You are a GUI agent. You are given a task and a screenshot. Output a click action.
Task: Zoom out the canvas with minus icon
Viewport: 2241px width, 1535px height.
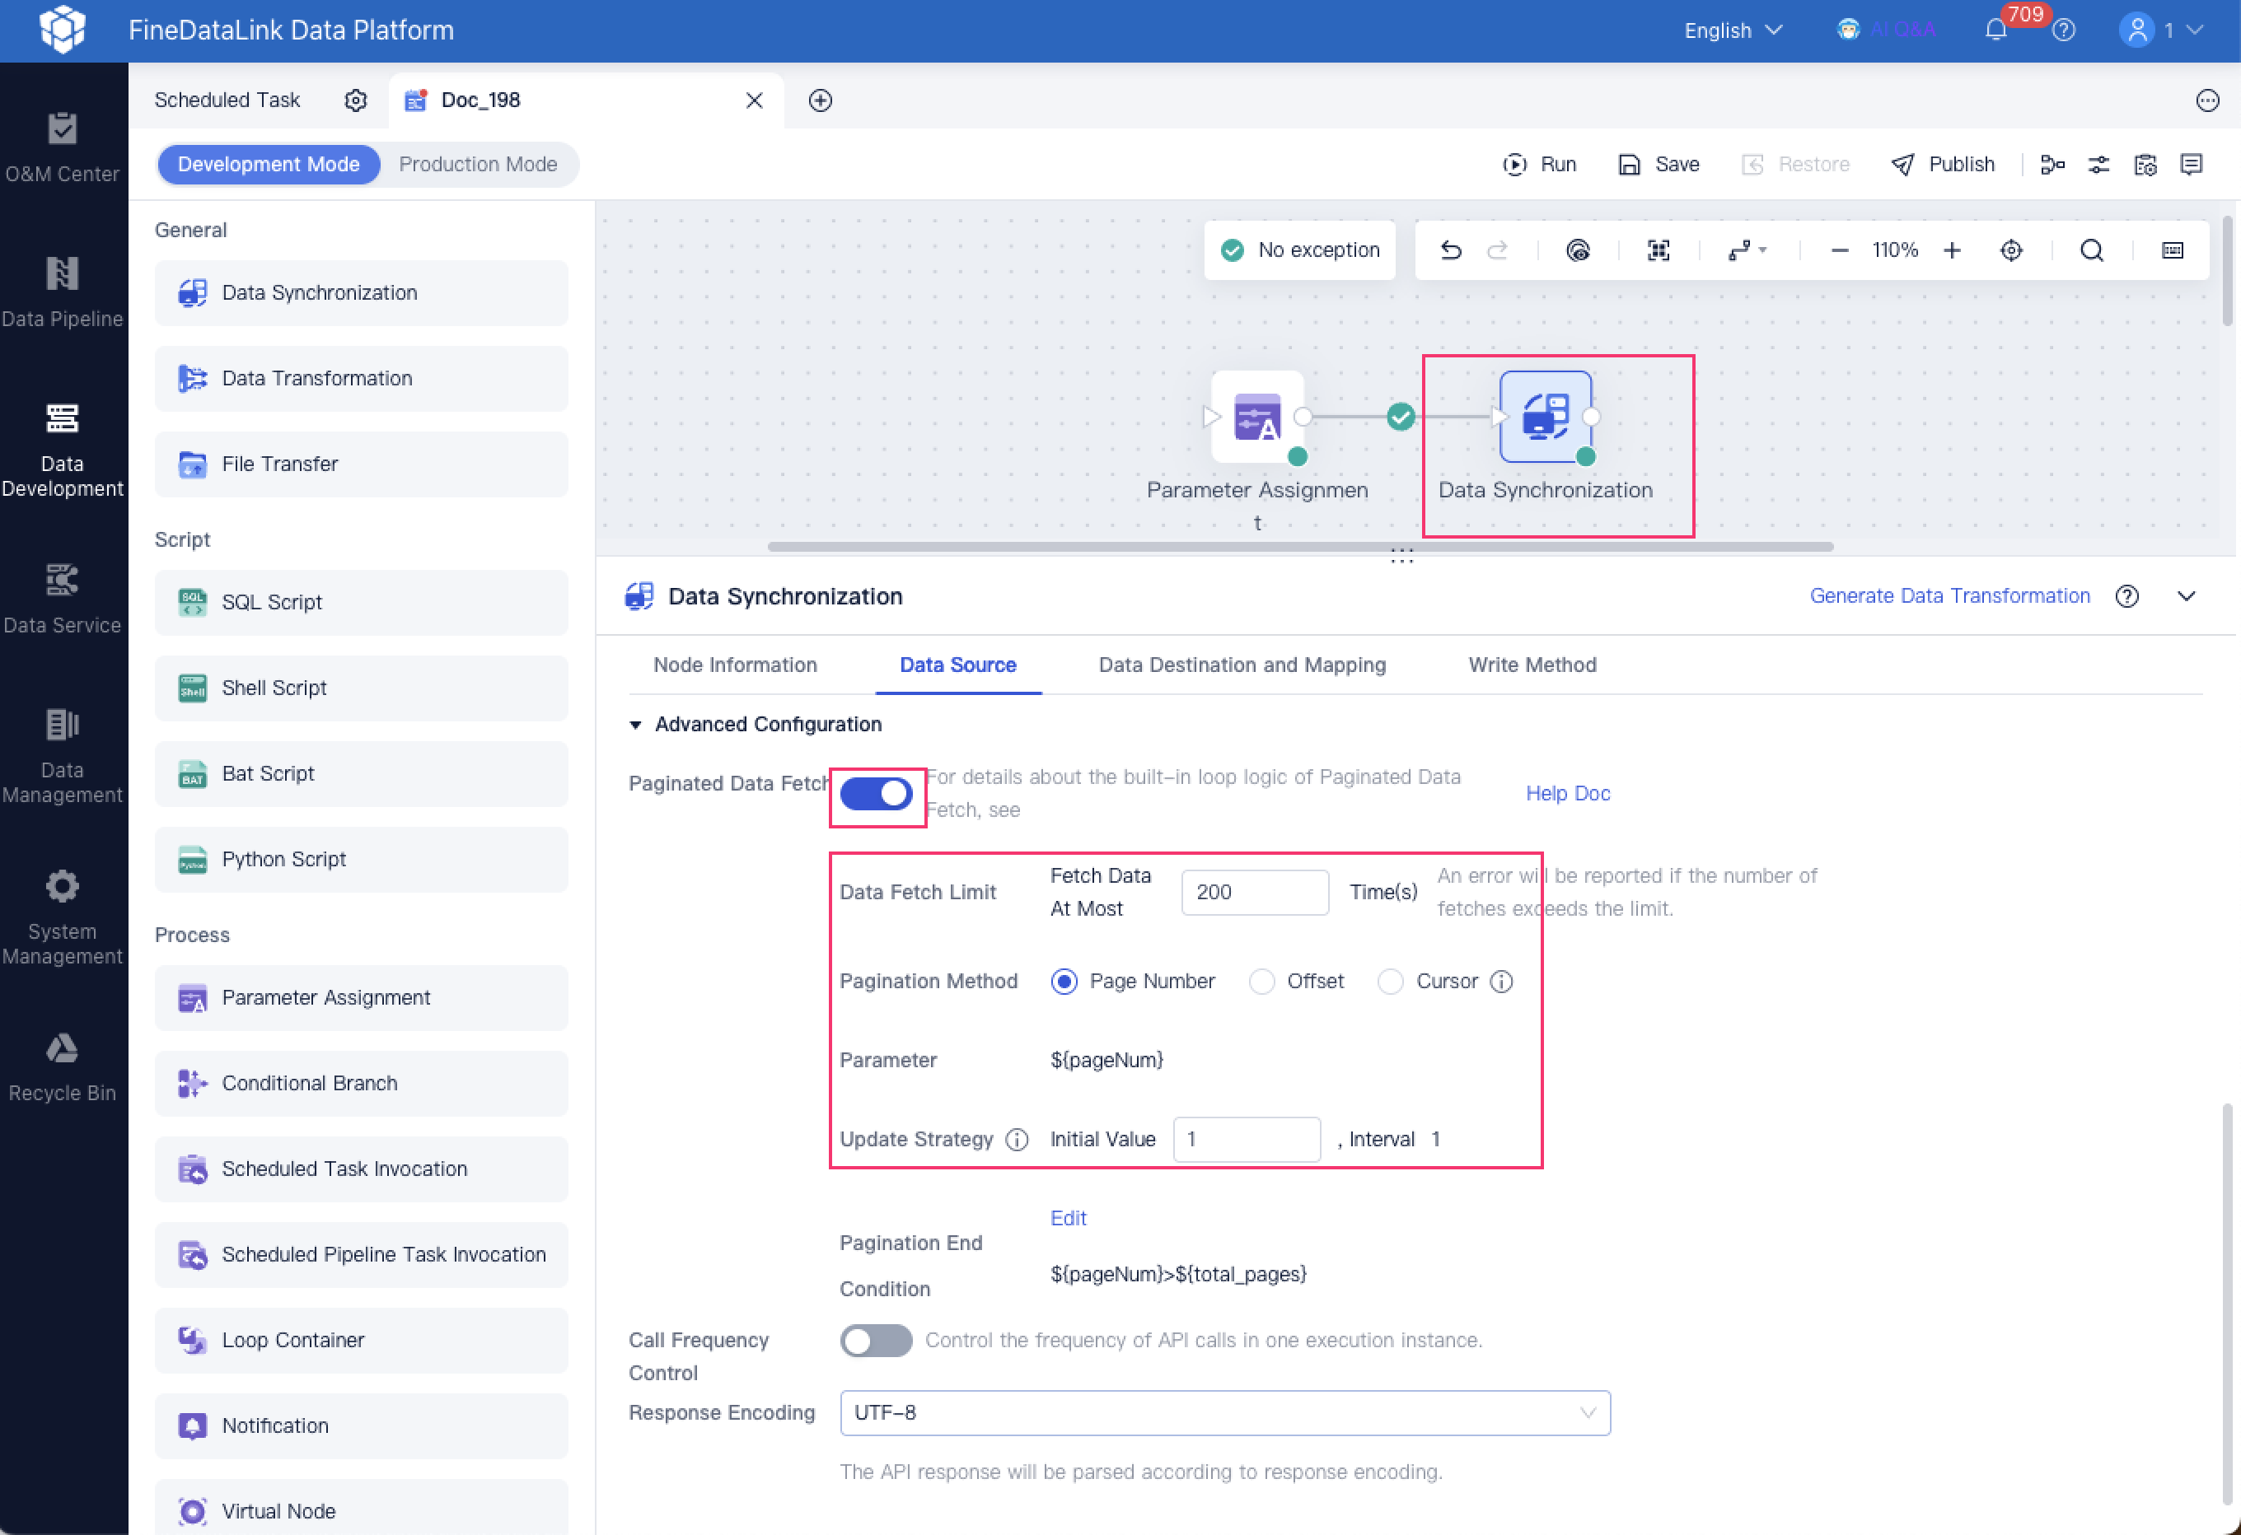(1840, 250)
